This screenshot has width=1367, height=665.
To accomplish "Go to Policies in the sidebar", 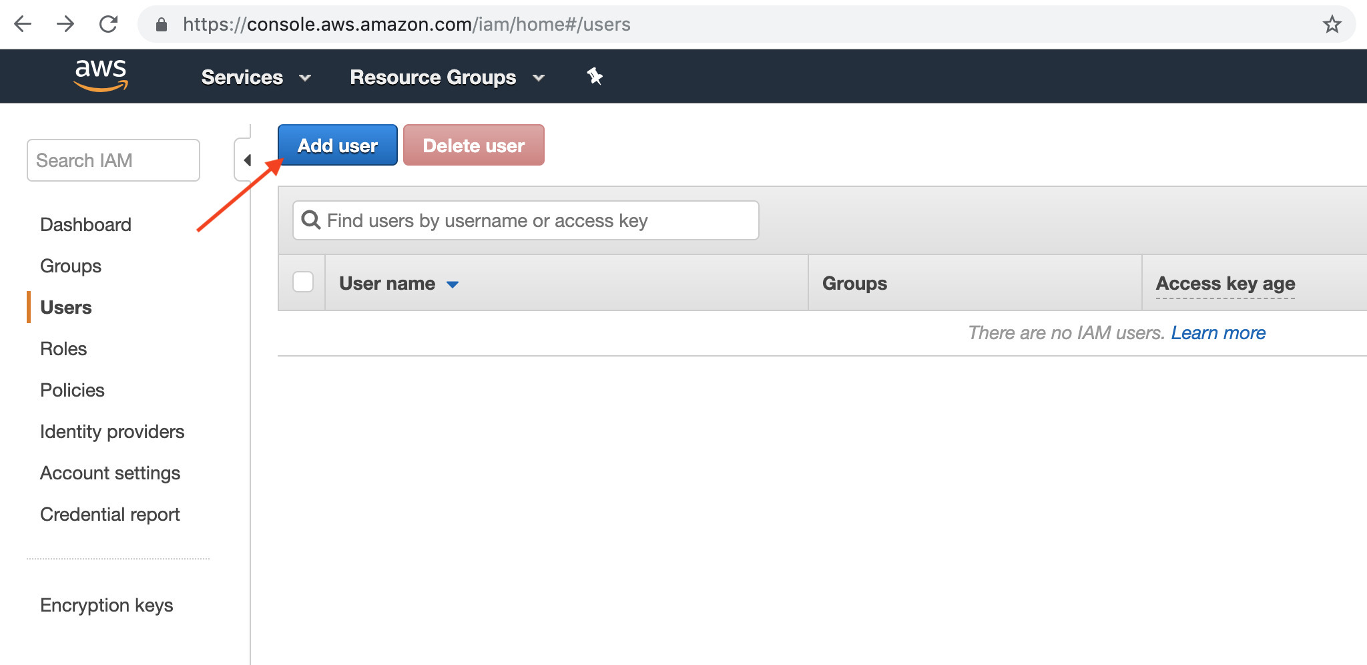I will 72,390.
